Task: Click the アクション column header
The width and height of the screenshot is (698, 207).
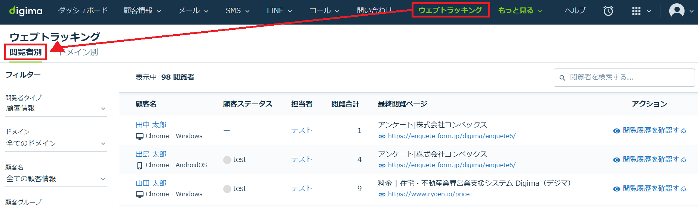Action: 649,104
